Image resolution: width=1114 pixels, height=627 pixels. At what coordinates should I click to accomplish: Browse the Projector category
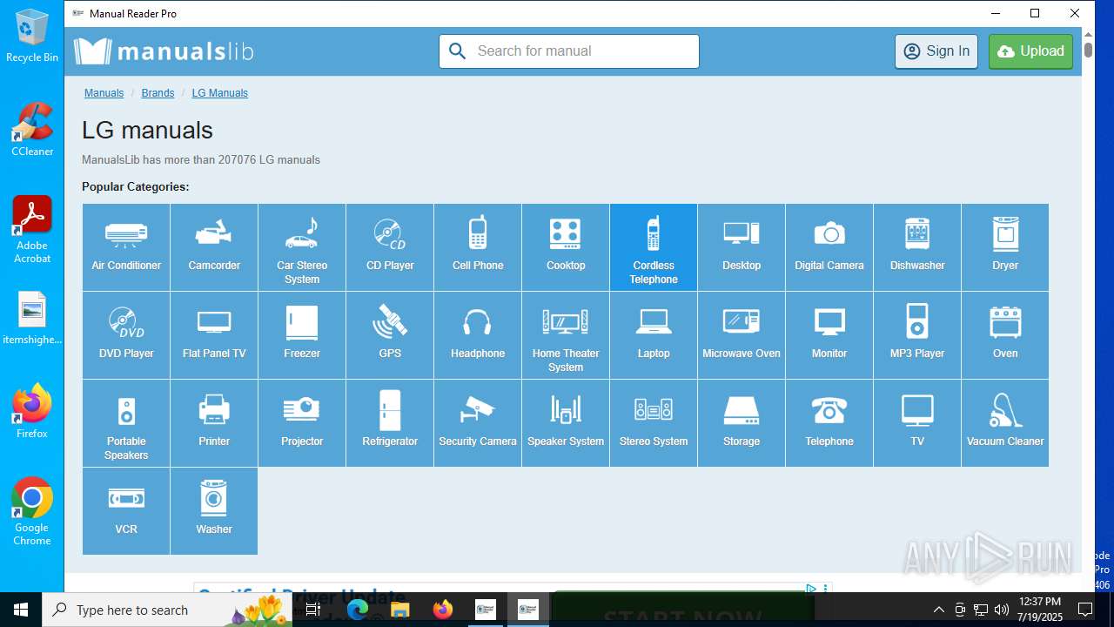(x=302, y=423)
